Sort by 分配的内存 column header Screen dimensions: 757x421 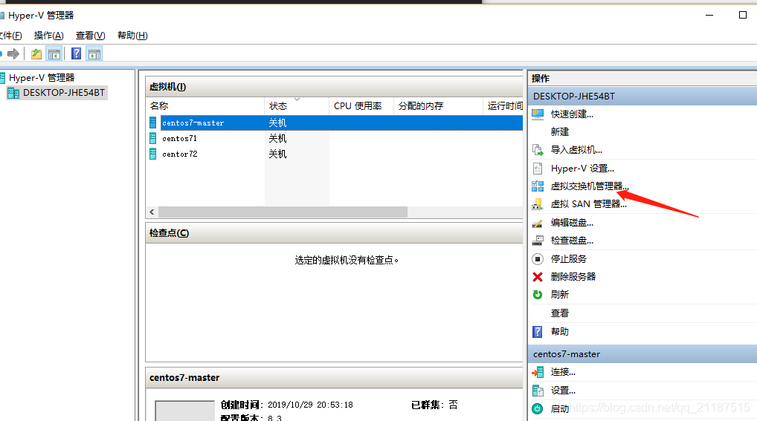(438, 106)
